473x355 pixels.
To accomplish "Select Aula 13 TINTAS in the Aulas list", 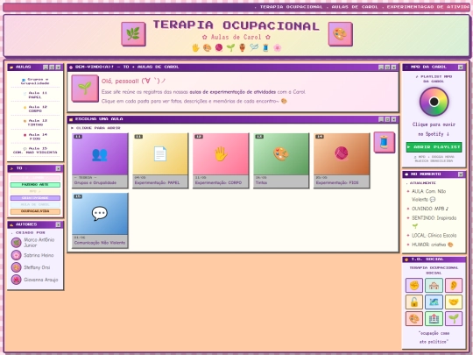I will click(x=35, y=123).
